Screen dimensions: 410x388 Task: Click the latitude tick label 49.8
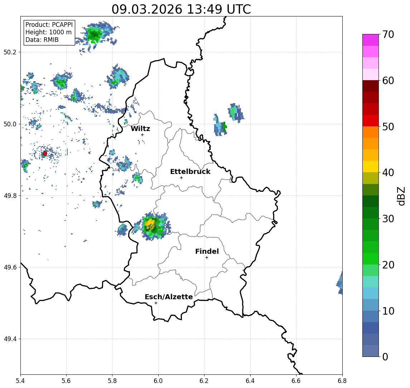tap(10, 195)
